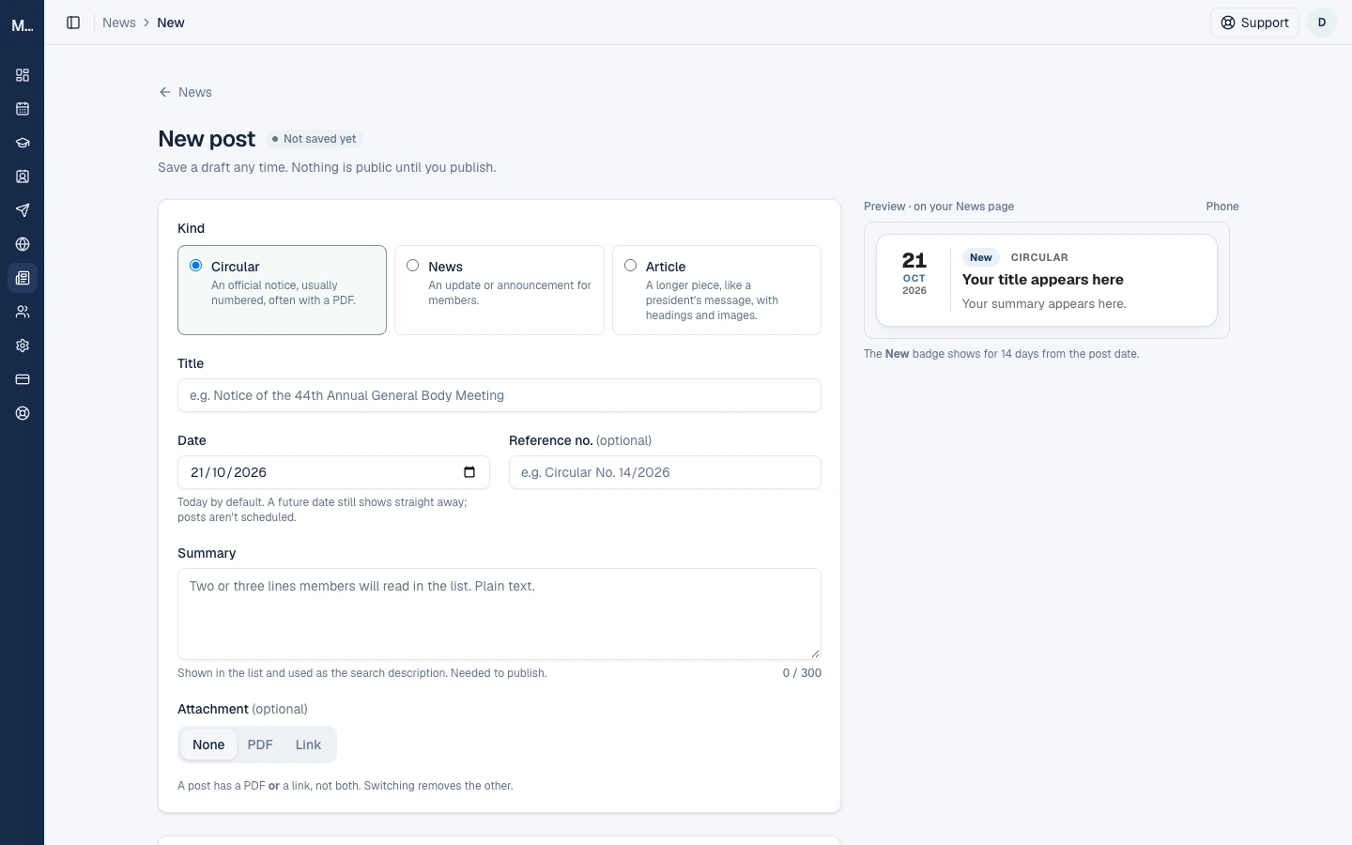Open the paper plane send icon in sidebar
This screenshot has width=1352, height=845.
pos(23,210)
